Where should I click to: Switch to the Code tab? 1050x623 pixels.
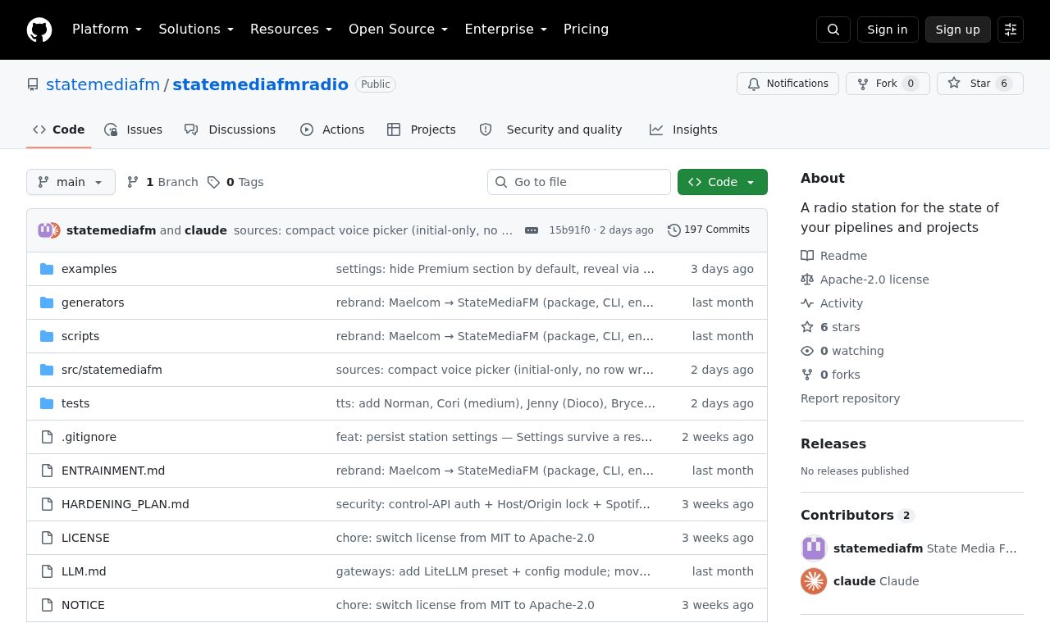pos(59,130)
